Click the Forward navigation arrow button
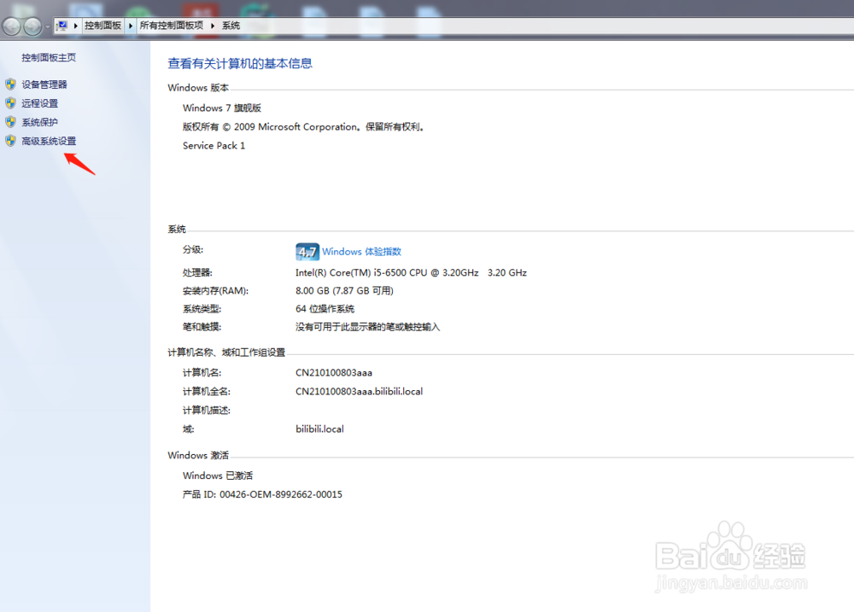This screenshot has height=612, width=854. [x=32, y=26]
